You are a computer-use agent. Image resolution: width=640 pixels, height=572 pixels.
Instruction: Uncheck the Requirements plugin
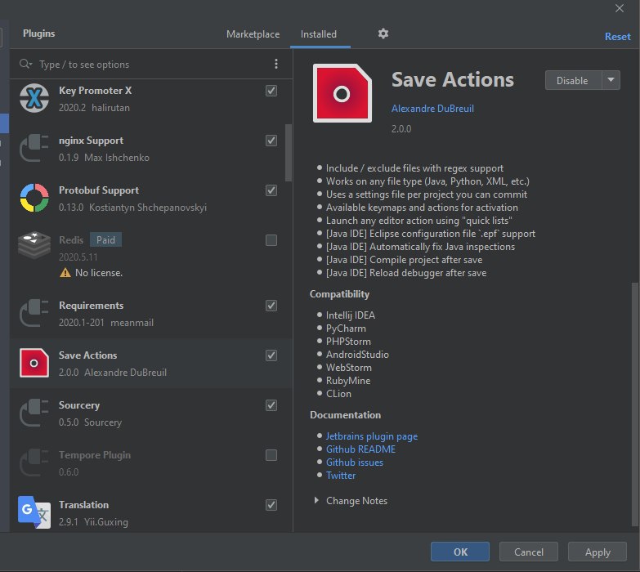click(x=271, y=306)
